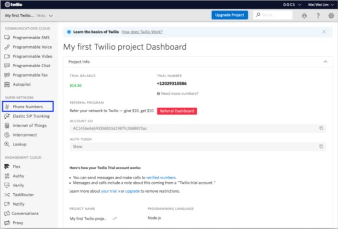338x229 pixels.
Task: Select TaskRouter in sidebar
Action: click(x=23, y=195)
